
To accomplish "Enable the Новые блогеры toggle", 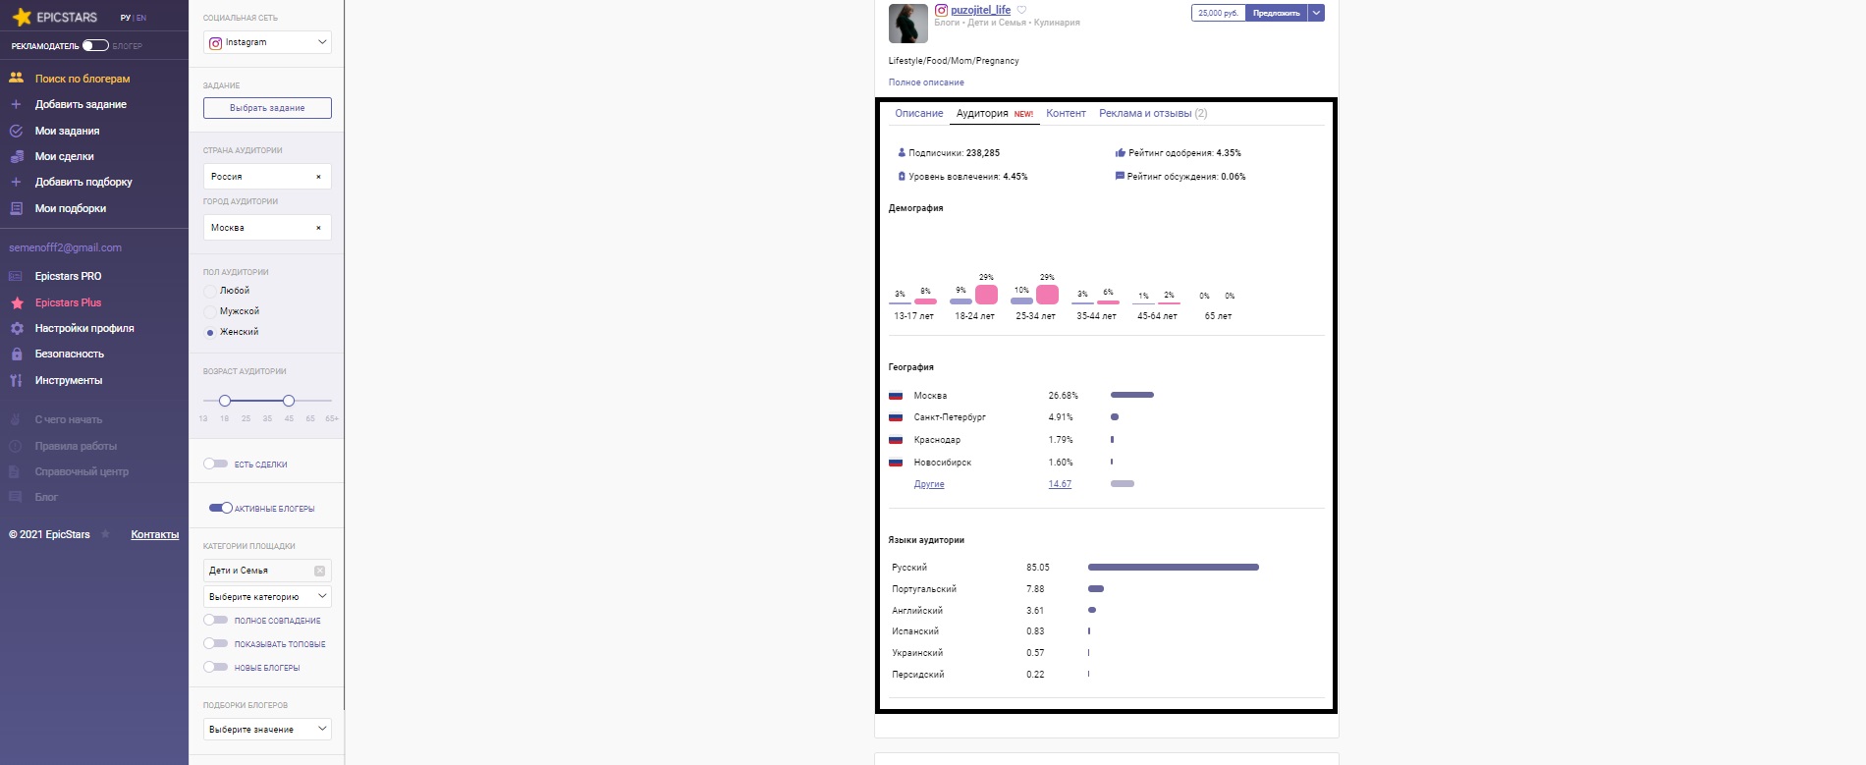I will pos(216,667).
